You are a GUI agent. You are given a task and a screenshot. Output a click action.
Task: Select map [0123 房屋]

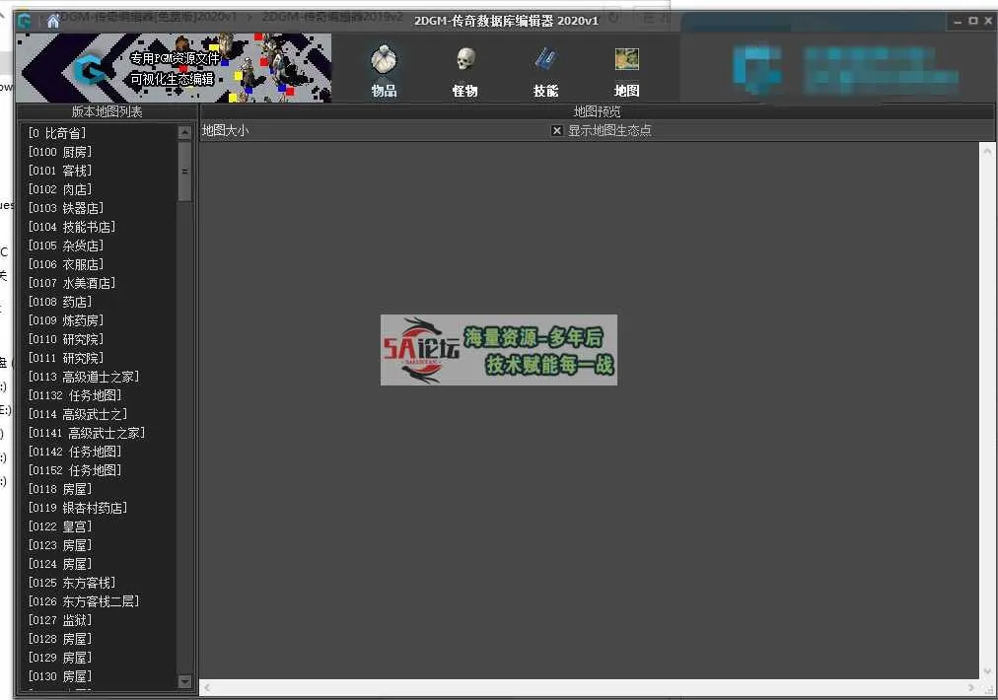[60, 545]
